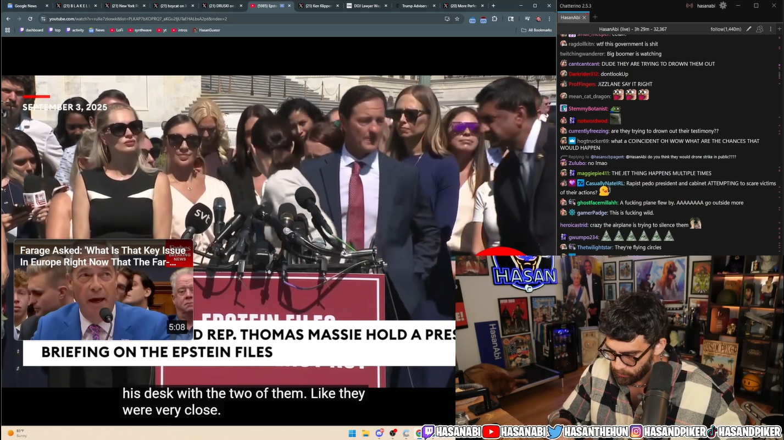Expand the All Bookmarks folder
The image size is (784, 440).
[536, 30]
